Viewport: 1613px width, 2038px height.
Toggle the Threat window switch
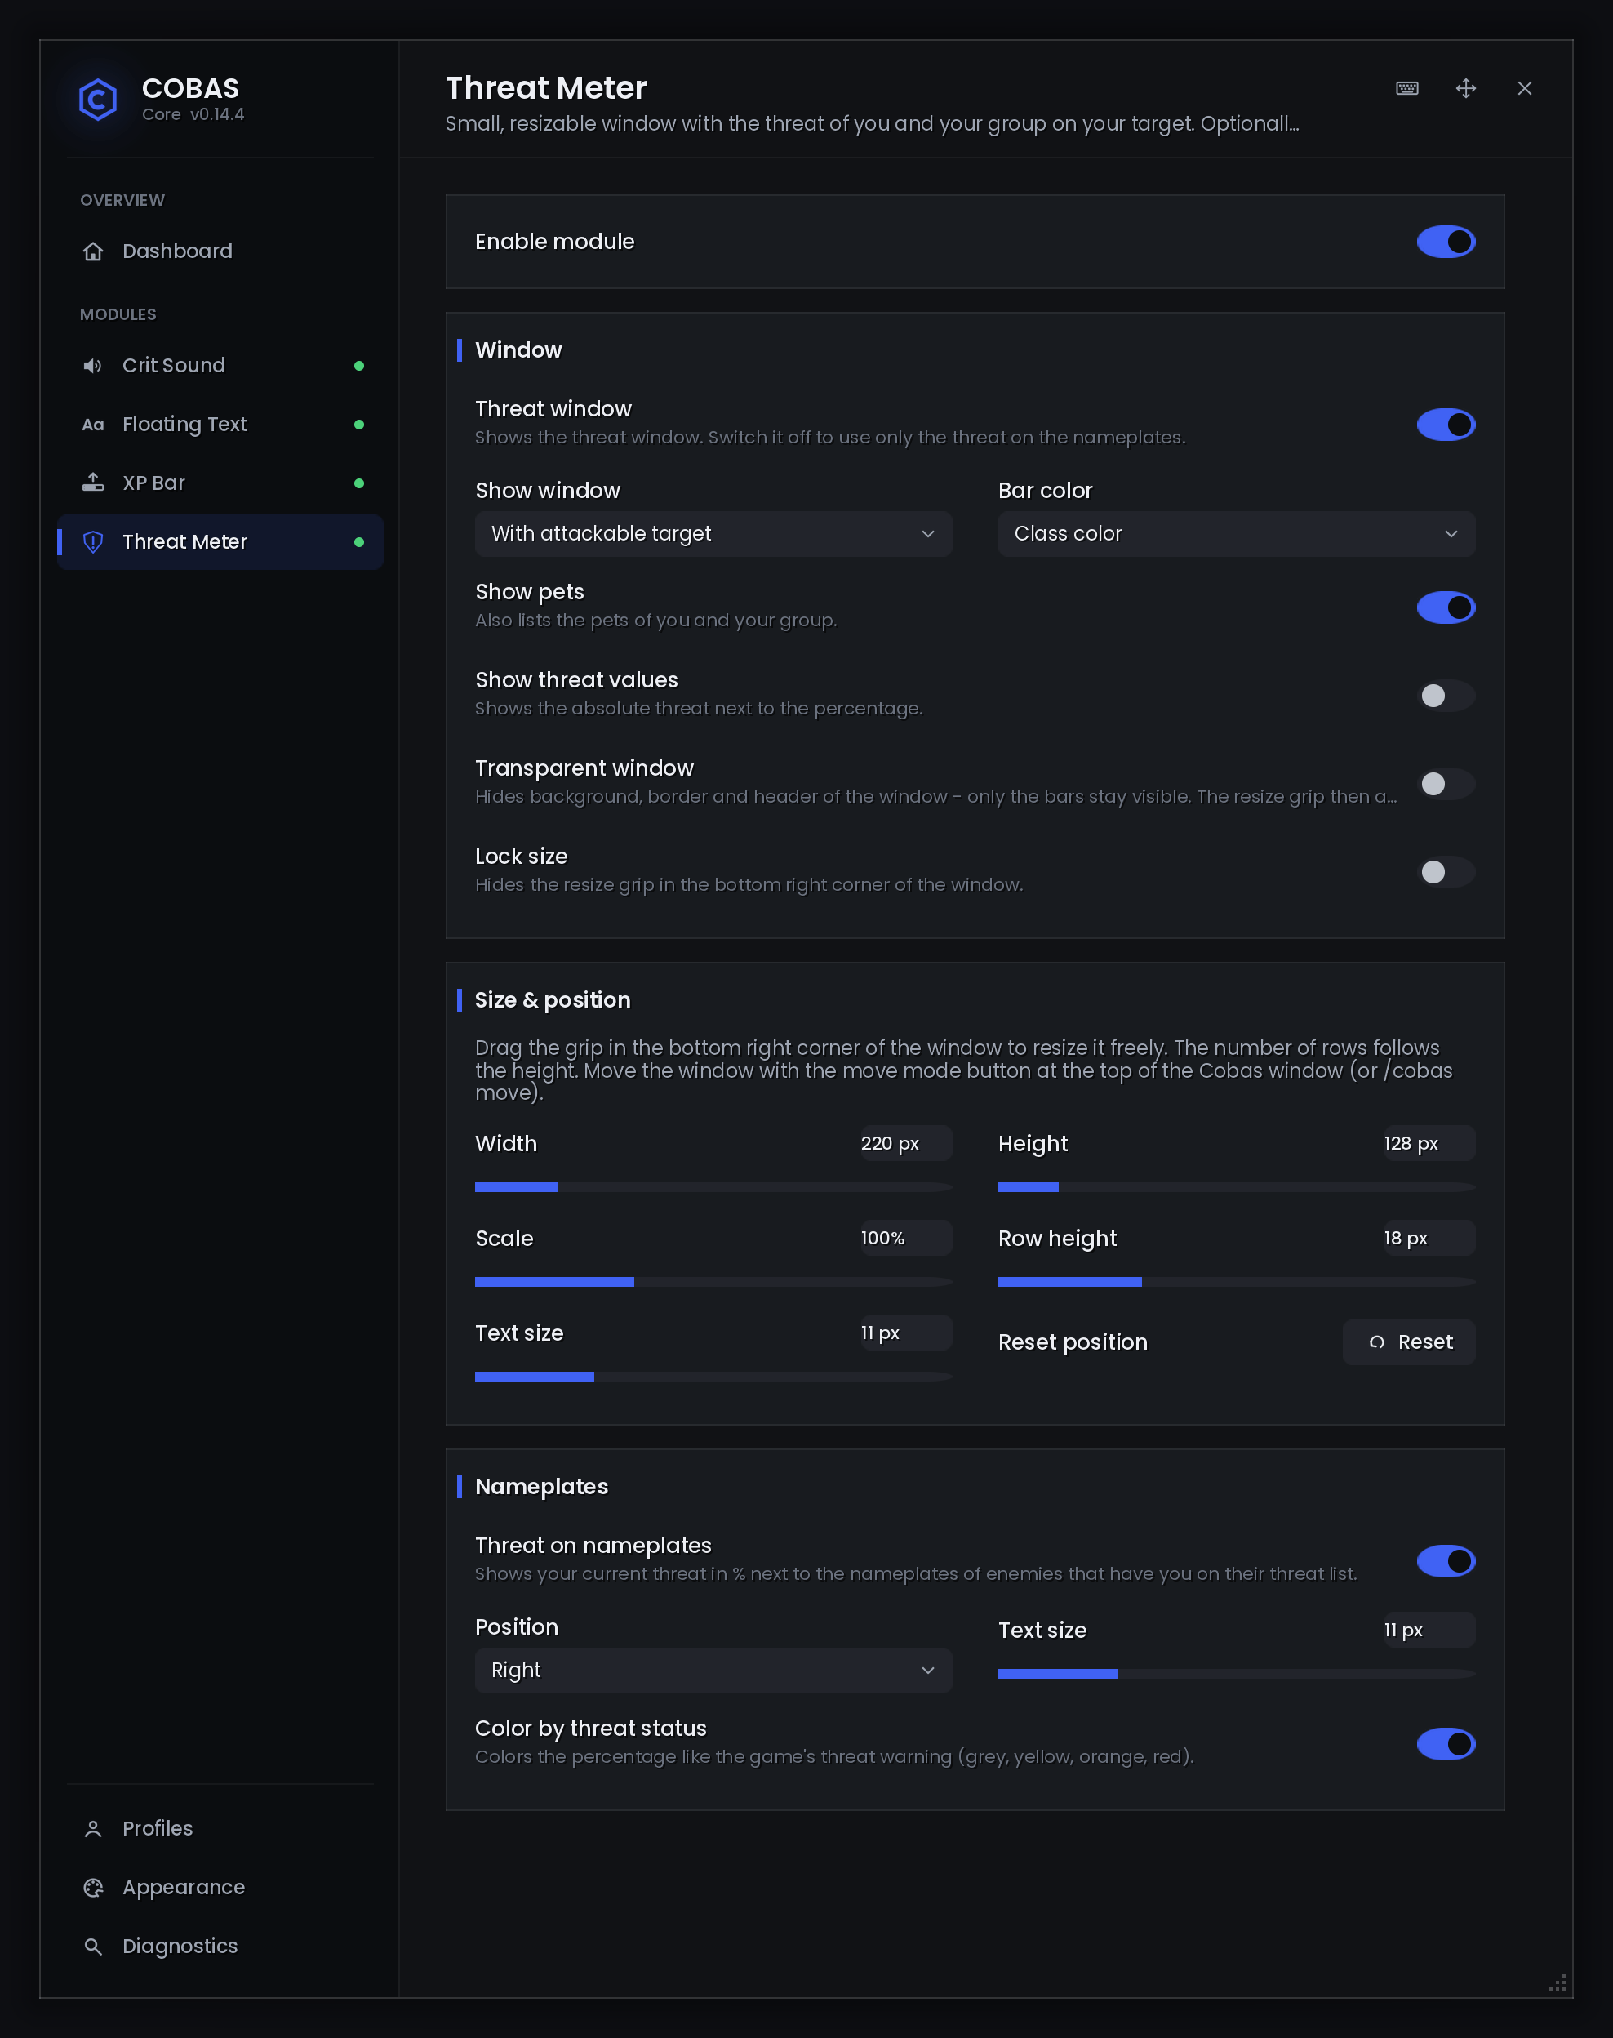(x=1446, y=425)
